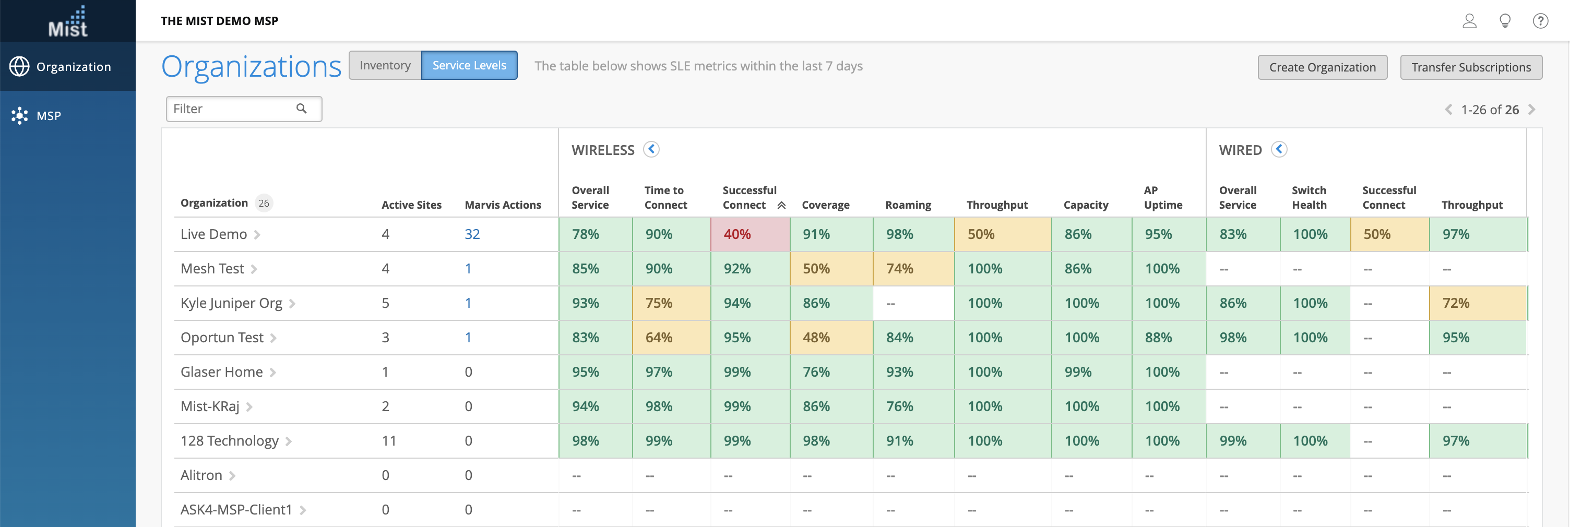Screen dimensions: 1570x527
Task: Expand the Kyle Juniper Org row
Action: click(x=292, y=303)
